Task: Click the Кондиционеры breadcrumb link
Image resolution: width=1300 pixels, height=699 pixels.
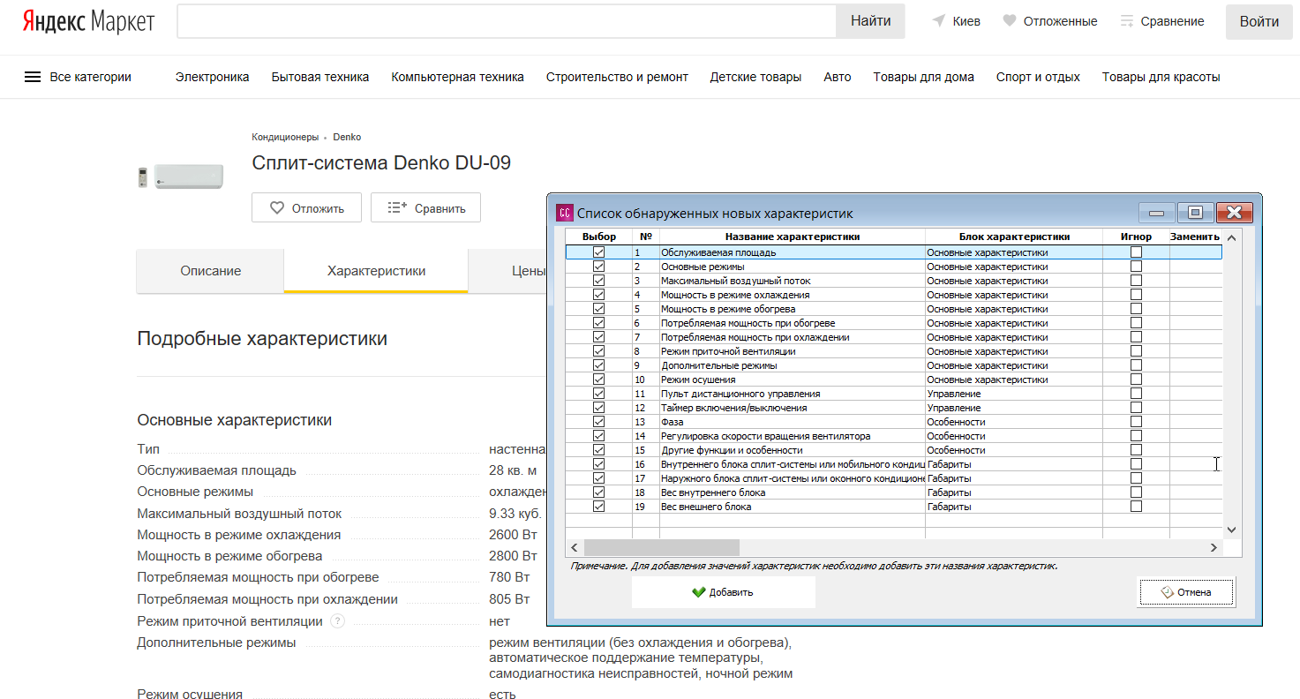Action: [x=285, y=137]
